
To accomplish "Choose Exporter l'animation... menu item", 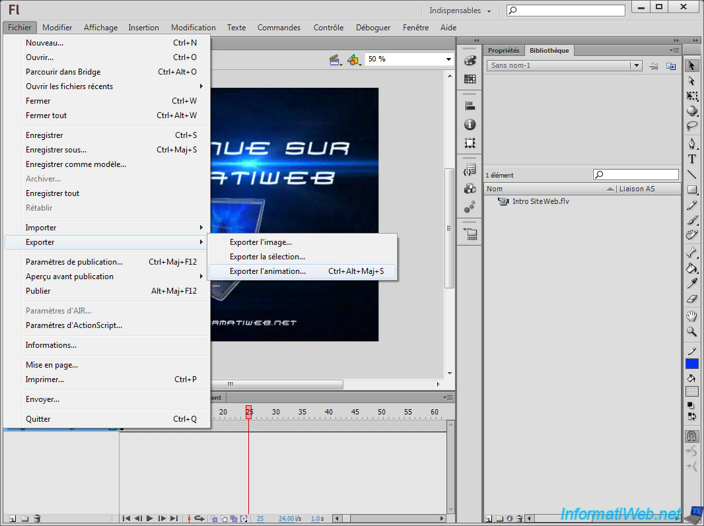I will click(x=302, y=271).
